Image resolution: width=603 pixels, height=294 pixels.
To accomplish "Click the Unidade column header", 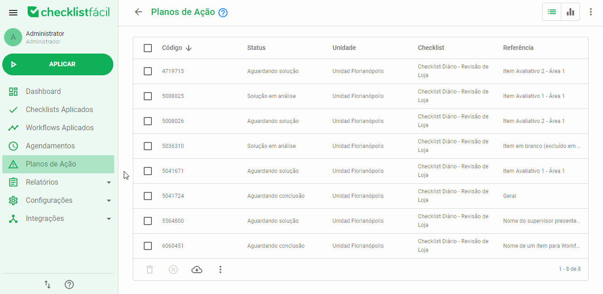I will click(344, 48).
